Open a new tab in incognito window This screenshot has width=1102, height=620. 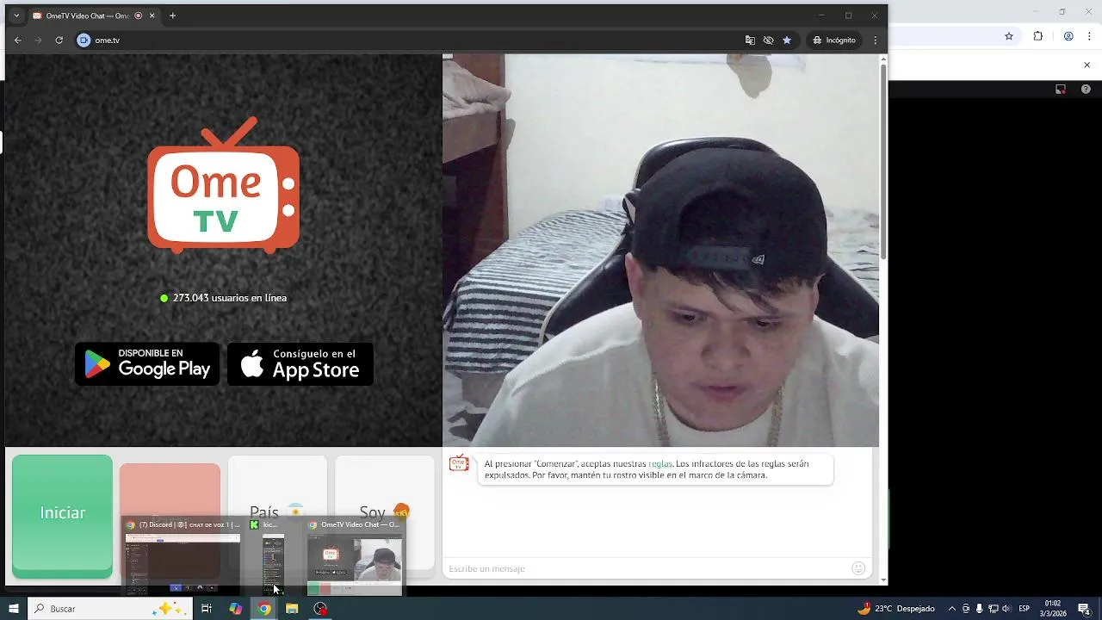click(172, 15)
